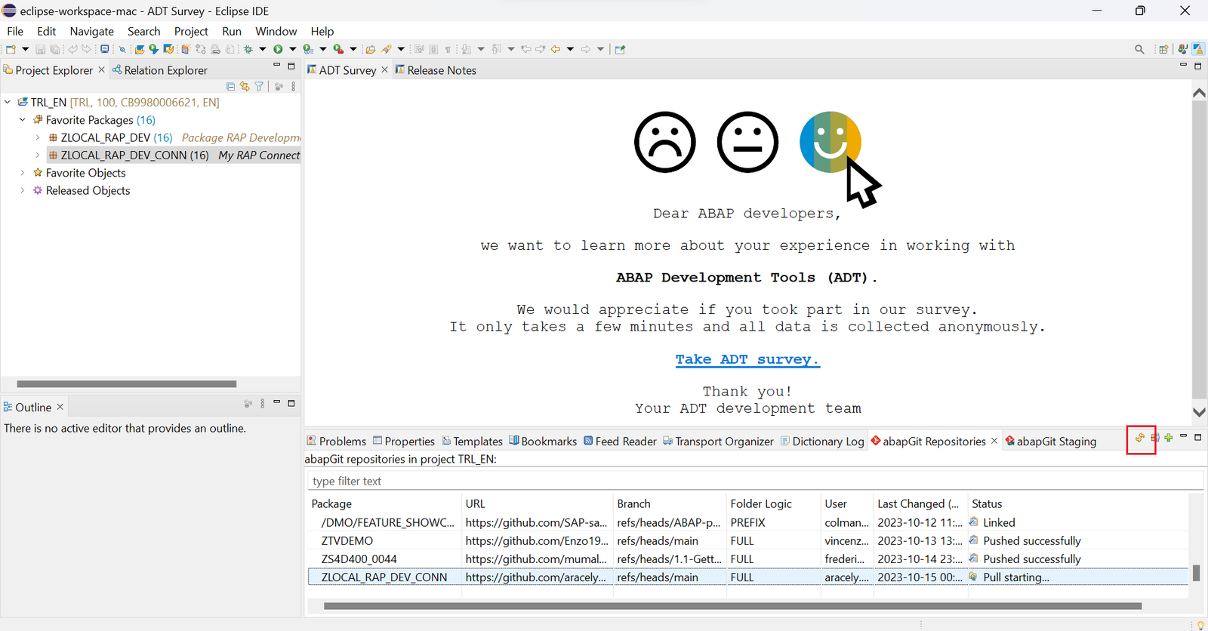
Task: Click the yellow Back navigation arrow icon
Action: pos(556,49)
